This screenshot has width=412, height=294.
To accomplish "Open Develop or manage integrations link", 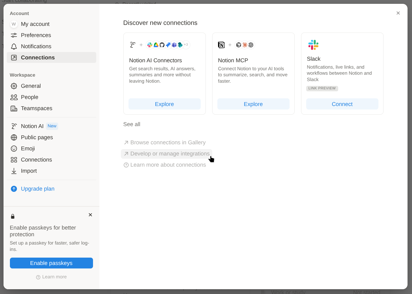I will tap(170, 154).
